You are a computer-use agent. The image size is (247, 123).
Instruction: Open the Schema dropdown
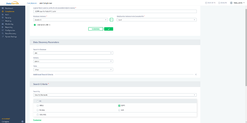73,61
